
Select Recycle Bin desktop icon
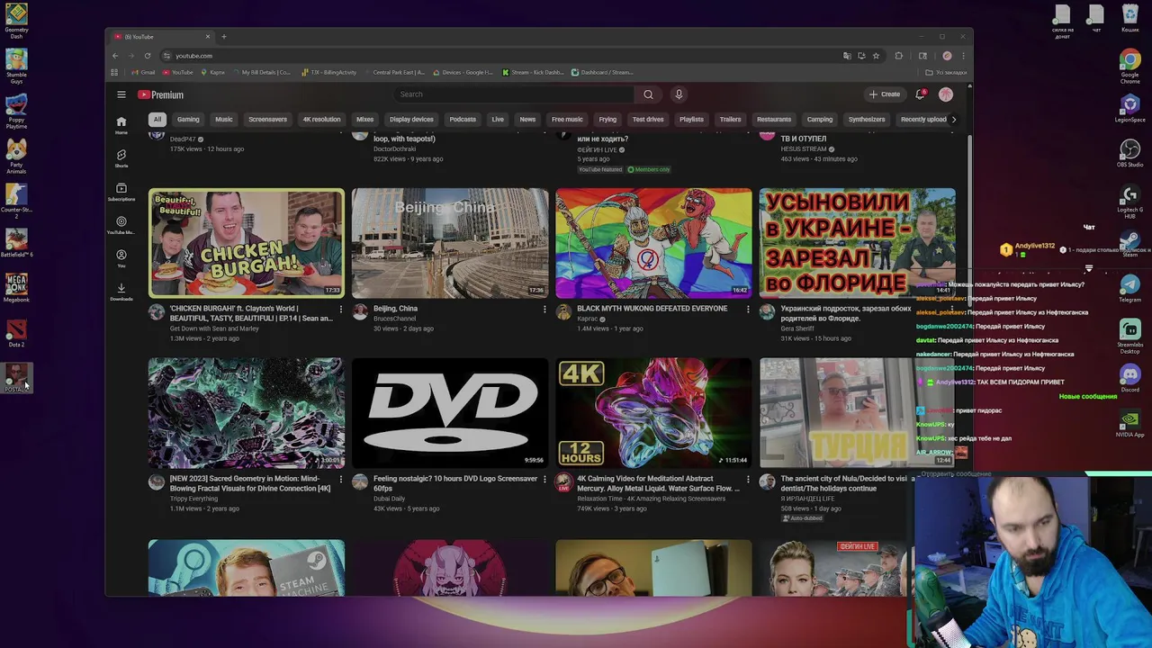pos(1129,19)
